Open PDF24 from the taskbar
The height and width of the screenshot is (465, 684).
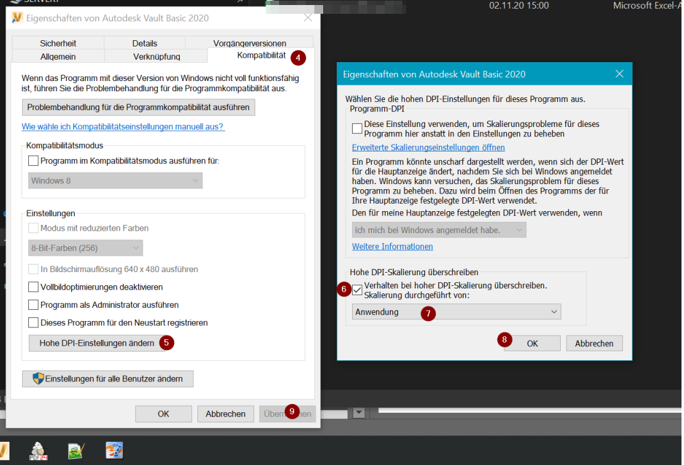tap(38, 451)
